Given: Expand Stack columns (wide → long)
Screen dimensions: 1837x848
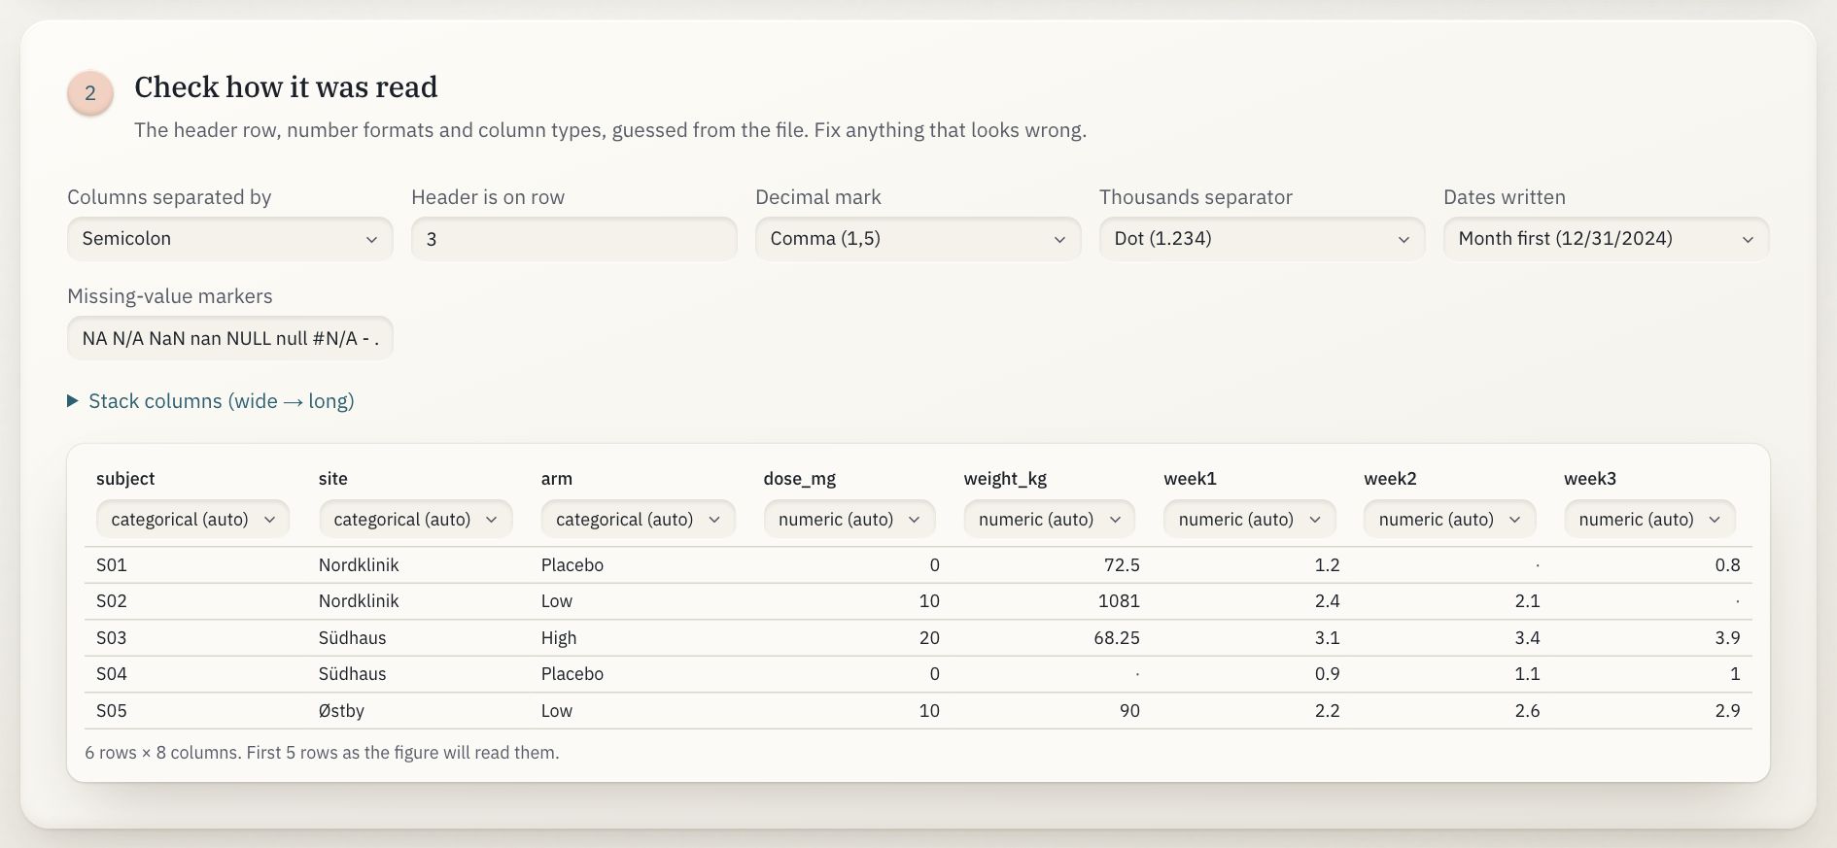Looking at the screenshot, I should pyautogui.click(x=211, y=401).
